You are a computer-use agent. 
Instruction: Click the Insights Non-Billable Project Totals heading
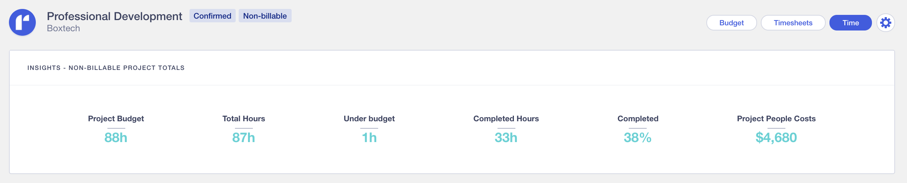coord(106,68)
